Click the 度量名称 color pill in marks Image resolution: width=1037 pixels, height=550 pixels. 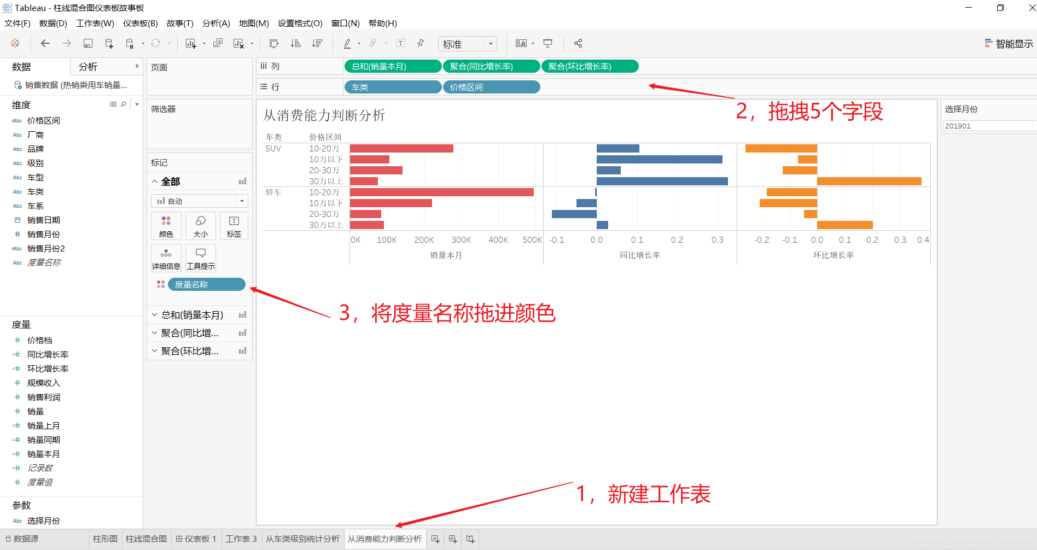point(206,284)
